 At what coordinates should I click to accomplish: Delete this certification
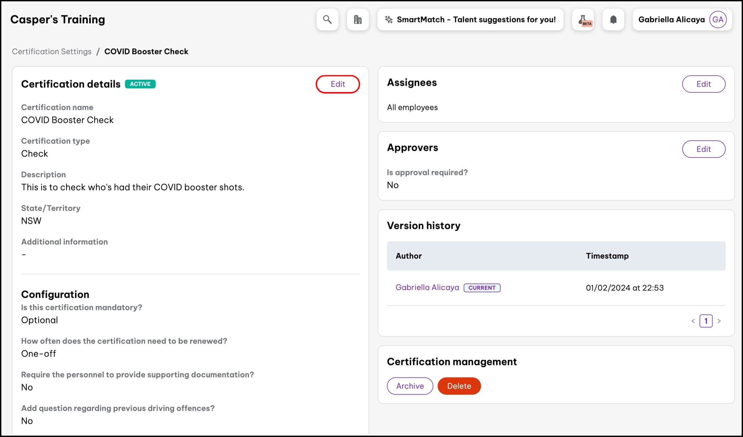point(459,386)
